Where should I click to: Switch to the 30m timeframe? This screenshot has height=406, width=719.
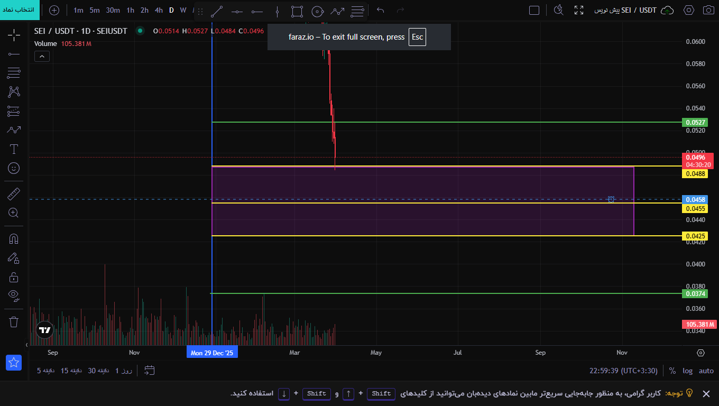113,10
